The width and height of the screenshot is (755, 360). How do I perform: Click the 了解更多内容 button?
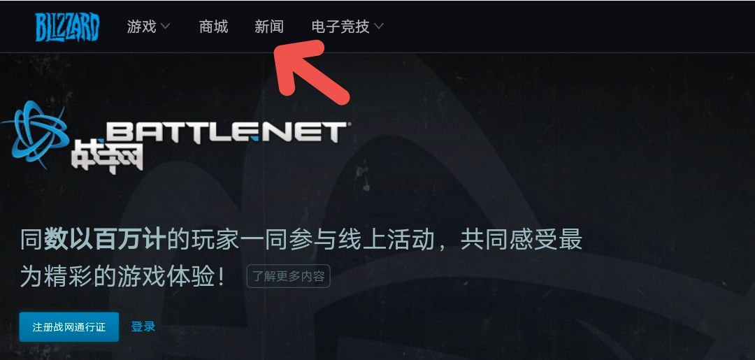289,276
